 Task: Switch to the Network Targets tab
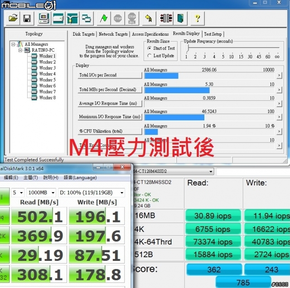[113, 34]
